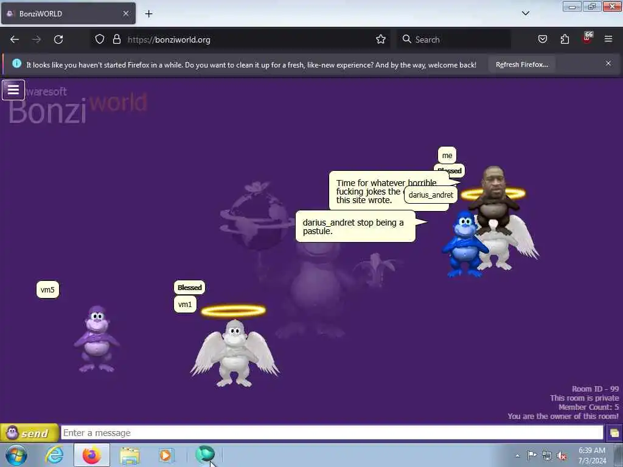Click 'This room is private' text
Viewport: 623px width, 467px height.
tap(585, 398)
